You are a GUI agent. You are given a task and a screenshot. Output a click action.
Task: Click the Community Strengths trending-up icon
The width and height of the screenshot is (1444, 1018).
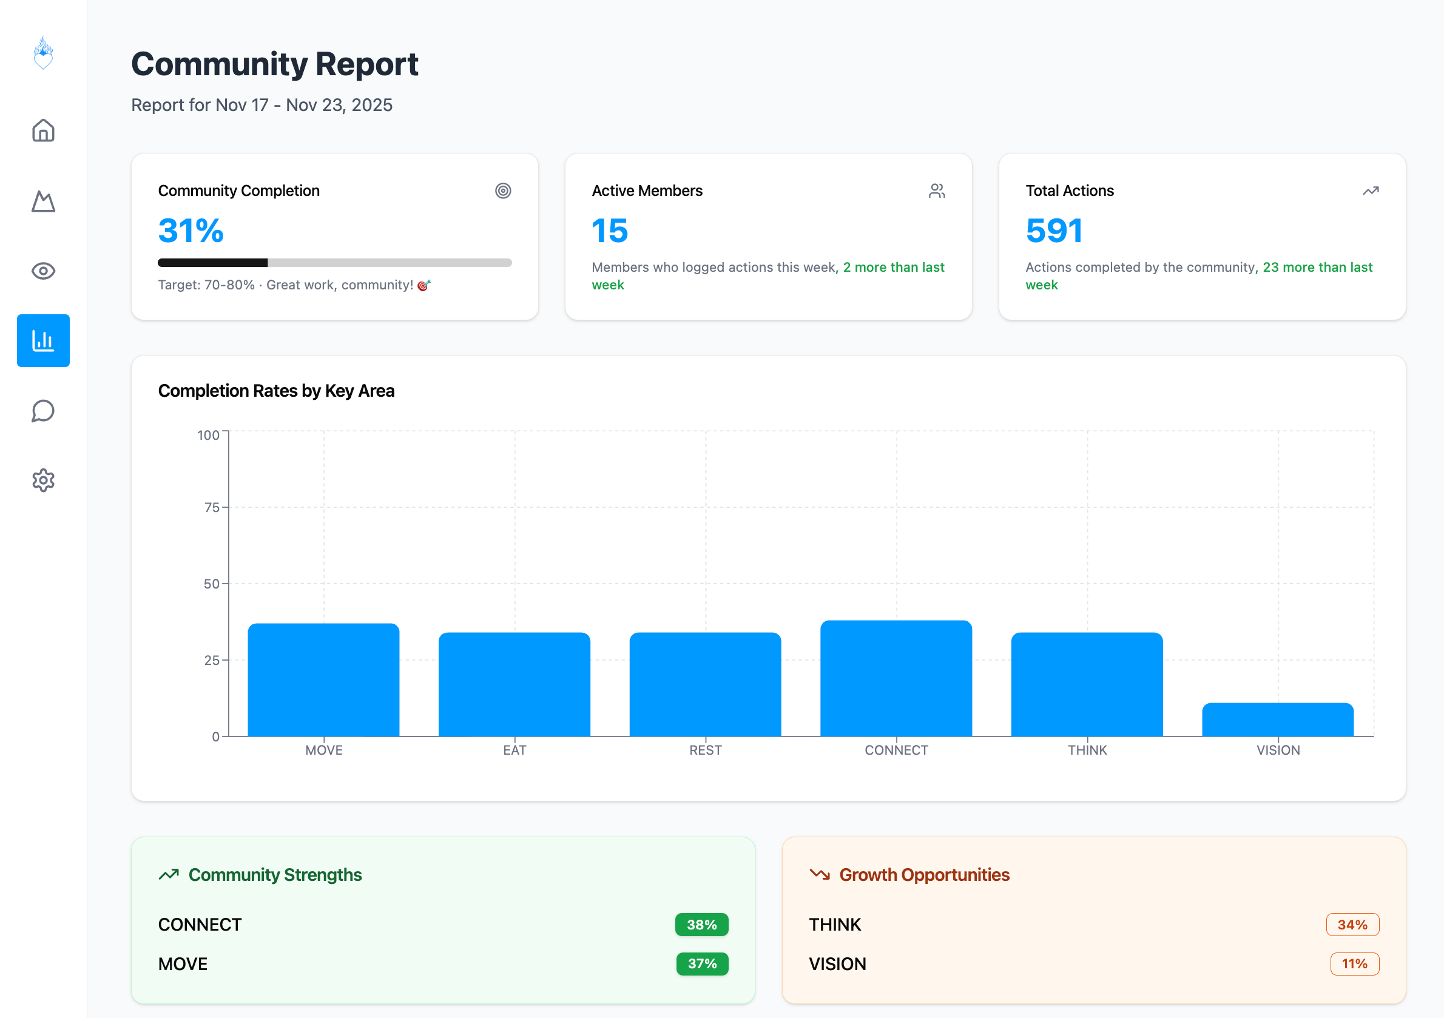click(x=169, y=874)
